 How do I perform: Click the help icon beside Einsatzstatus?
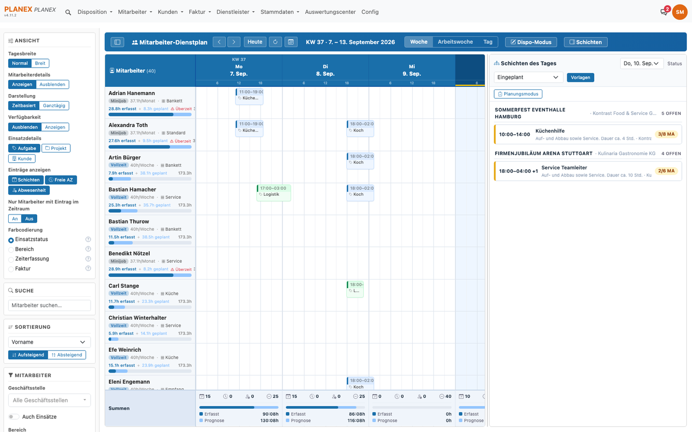tap(88, 239)
